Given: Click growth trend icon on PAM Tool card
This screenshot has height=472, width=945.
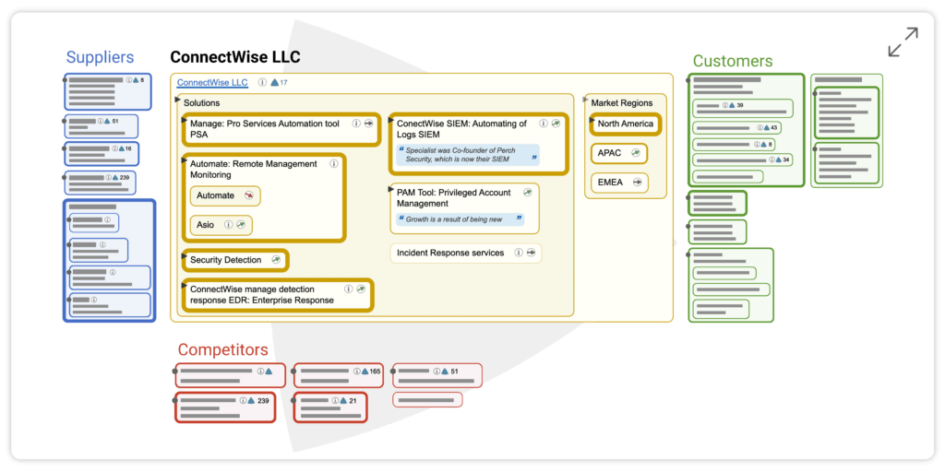Looking at the screenshot, I should coord(528,193).
